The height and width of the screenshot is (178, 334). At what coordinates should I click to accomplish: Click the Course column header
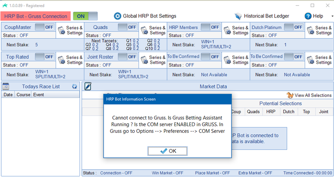tap(23, 95)
